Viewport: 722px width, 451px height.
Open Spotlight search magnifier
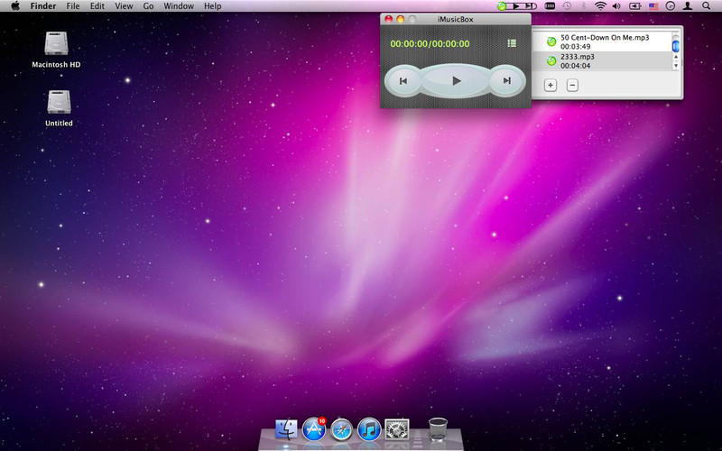(706, 6)
